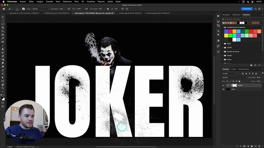Collapse the Academia de Criadores swatch group
This screenshot has height=148, width=264.
click(223, 28)
